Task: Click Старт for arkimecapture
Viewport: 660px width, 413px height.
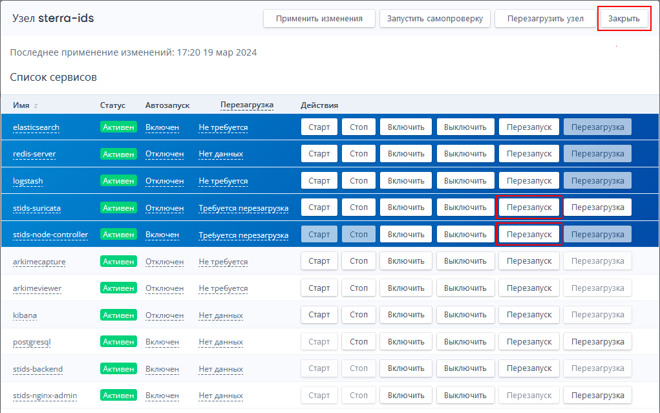Action: point(319,261)
